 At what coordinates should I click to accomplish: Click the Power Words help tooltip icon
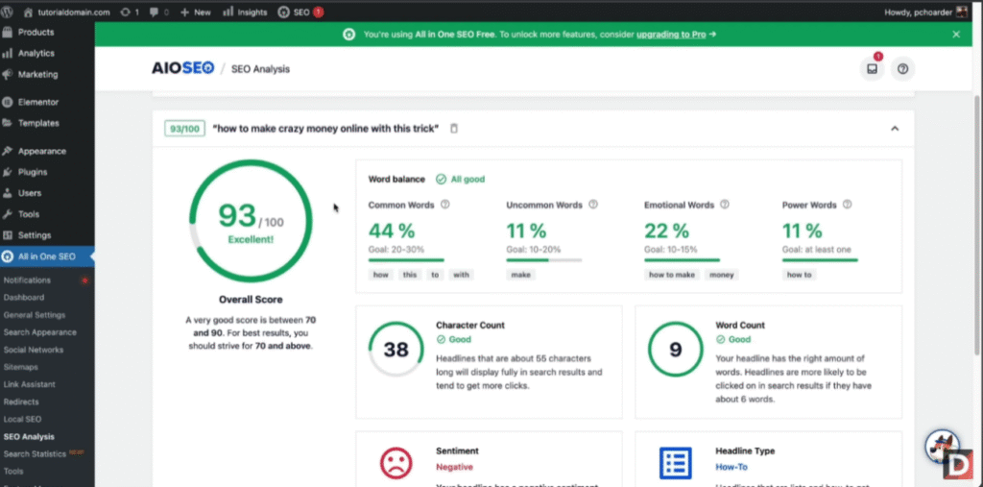coord(845,205)
